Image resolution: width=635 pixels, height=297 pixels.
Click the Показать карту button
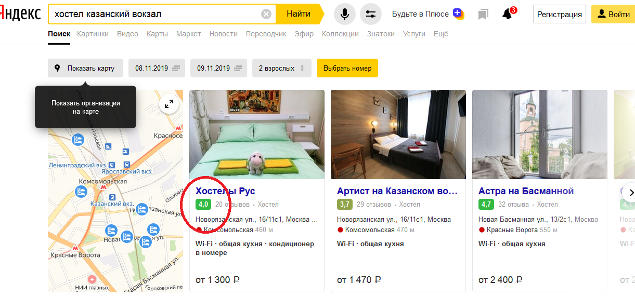[x=85, y=68]
